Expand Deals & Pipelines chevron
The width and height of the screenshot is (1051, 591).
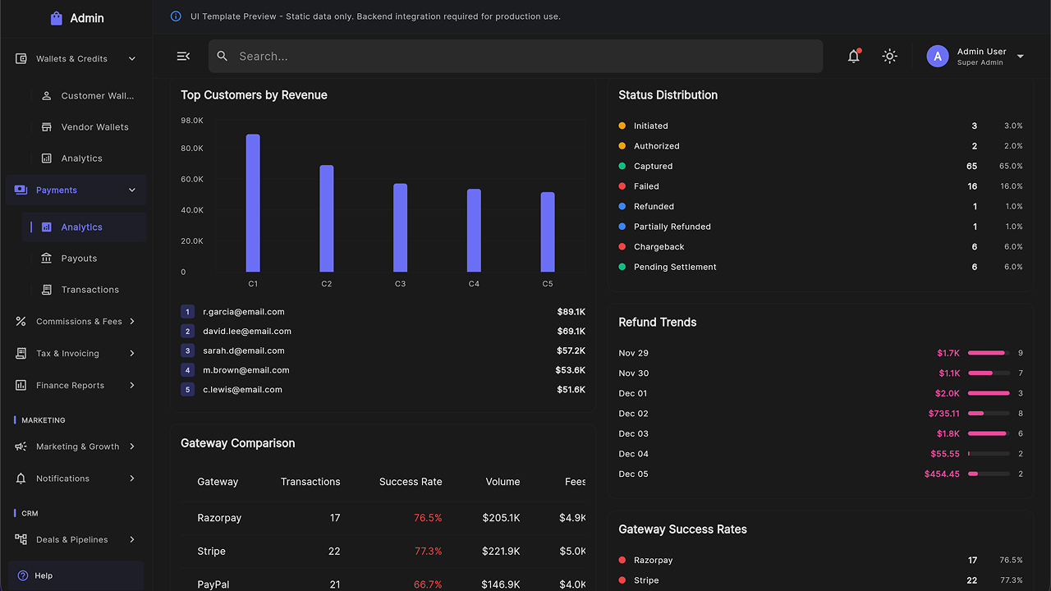click(x=132, y=539)
